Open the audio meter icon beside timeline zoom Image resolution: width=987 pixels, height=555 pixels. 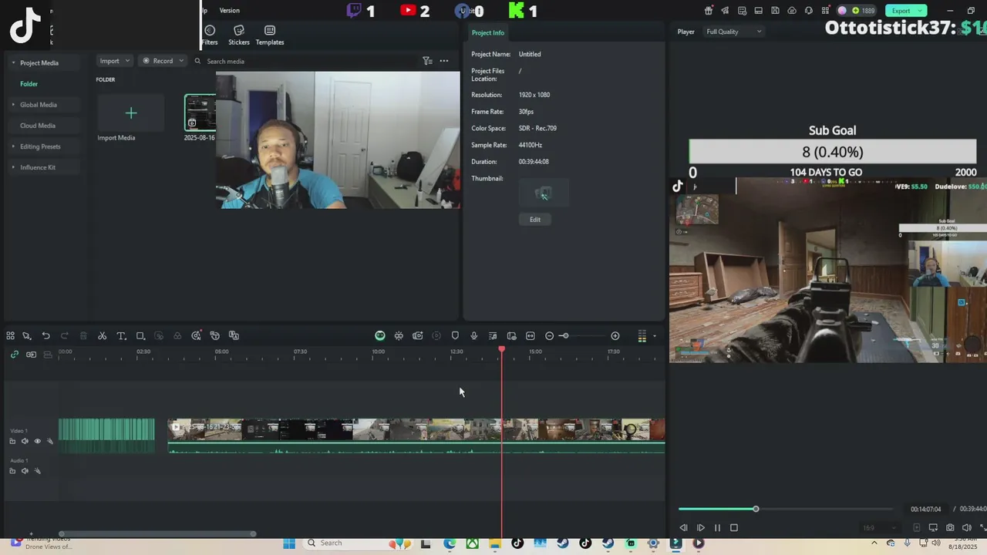point(642,336)
